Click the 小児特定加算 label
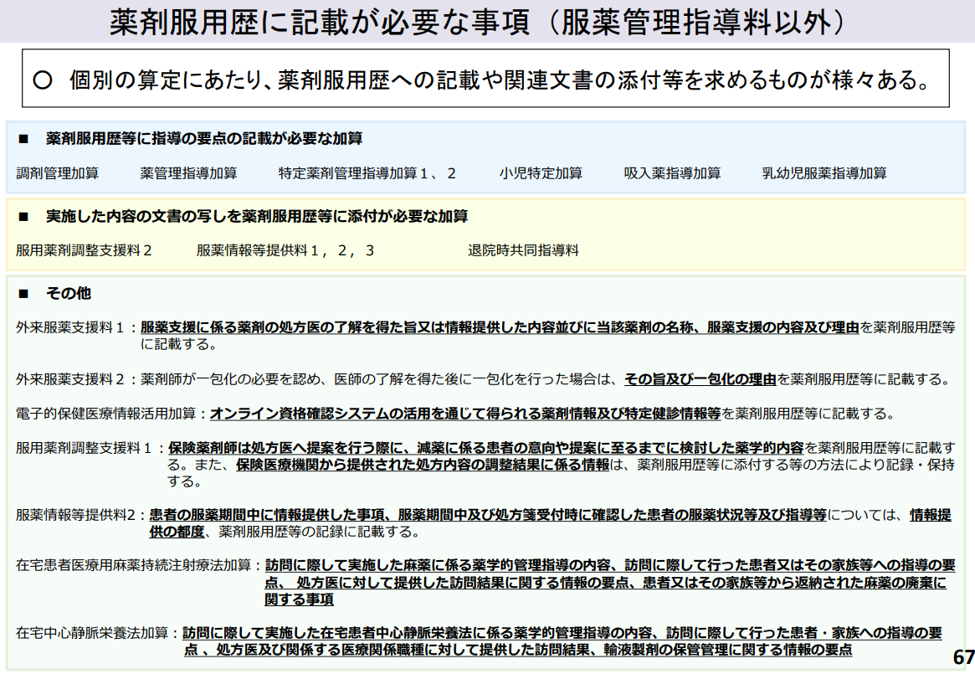 coord(541,173)
